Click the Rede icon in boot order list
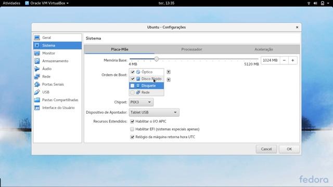333x187 pixels. 138,92
